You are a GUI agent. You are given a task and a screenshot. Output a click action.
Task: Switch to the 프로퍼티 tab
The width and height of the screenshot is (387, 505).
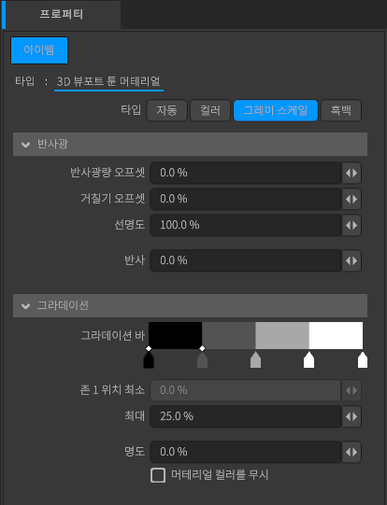tap(62, 15)
